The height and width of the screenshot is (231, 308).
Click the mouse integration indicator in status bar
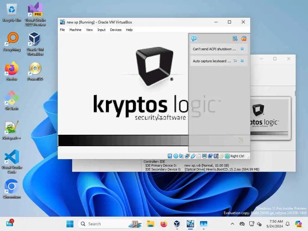[x=222, y=156]
